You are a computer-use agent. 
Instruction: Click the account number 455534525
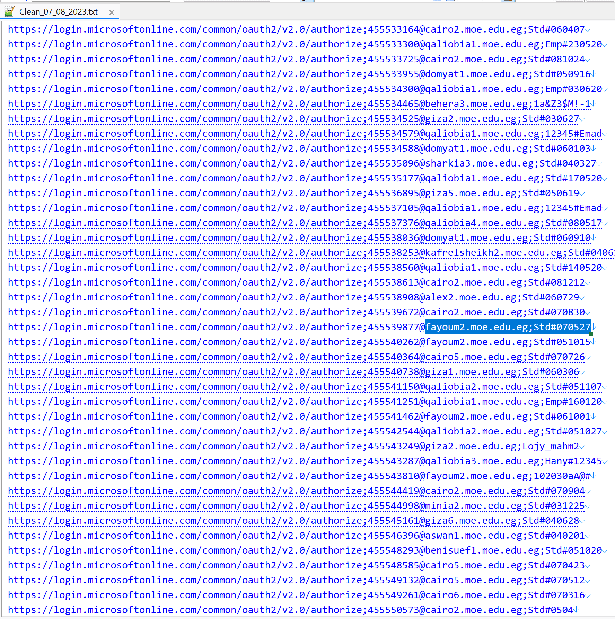pos(394,119)
